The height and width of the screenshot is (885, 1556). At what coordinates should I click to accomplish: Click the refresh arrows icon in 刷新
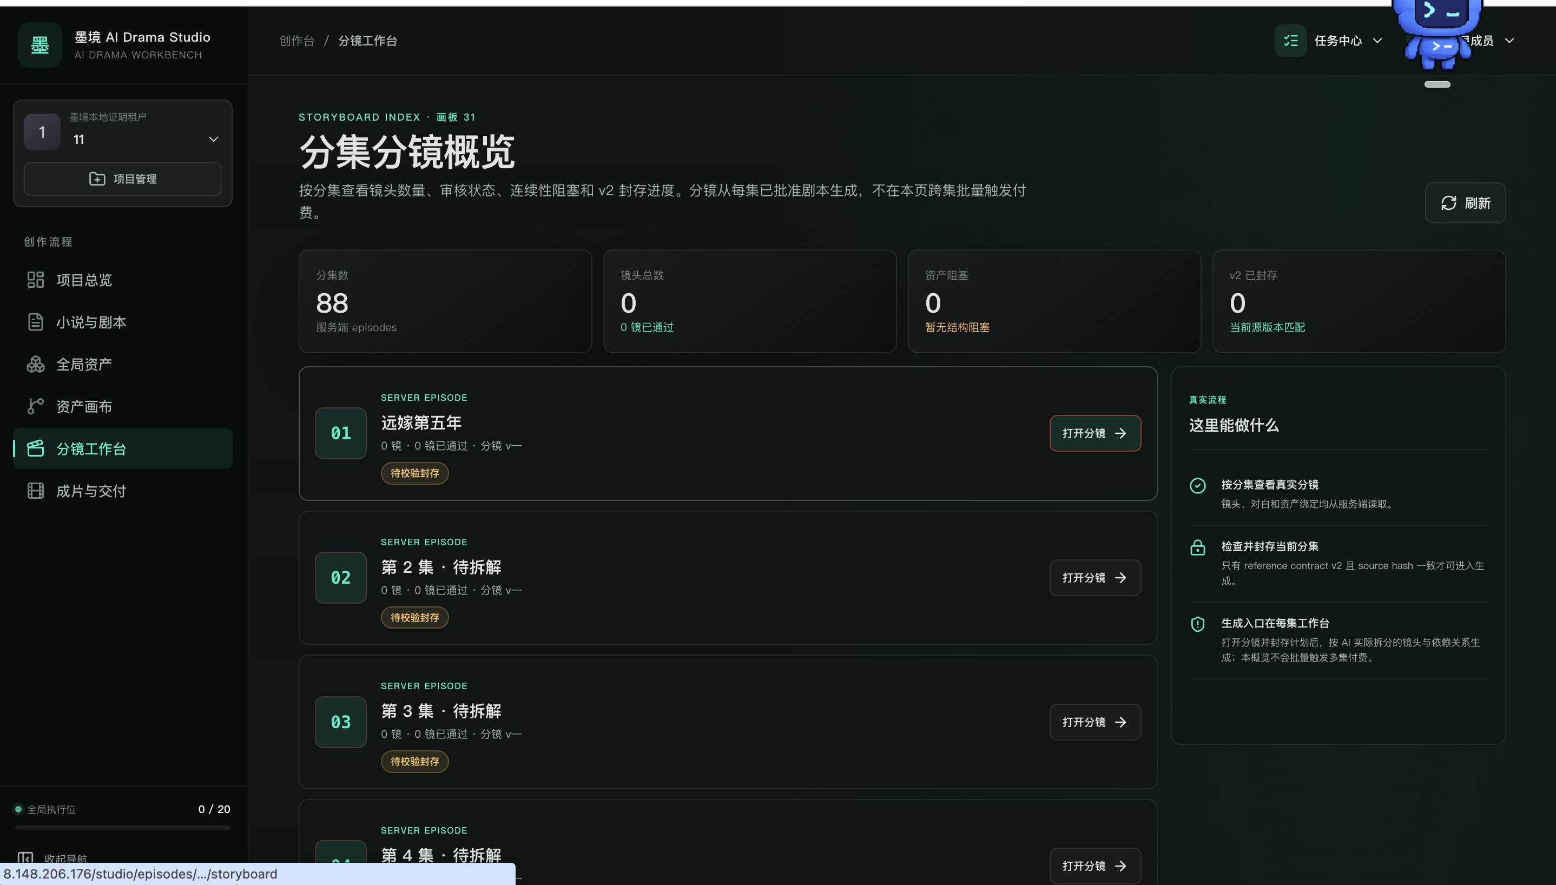click(x=1448, y=203)
